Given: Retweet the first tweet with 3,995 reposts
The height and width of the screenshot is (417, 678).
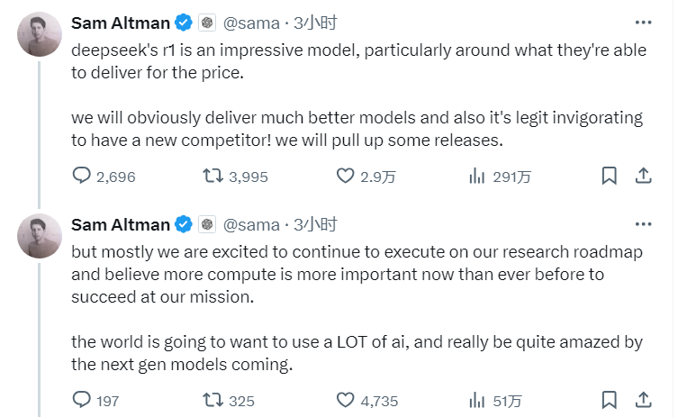Looking at the screenshot, I should [214, 177].
